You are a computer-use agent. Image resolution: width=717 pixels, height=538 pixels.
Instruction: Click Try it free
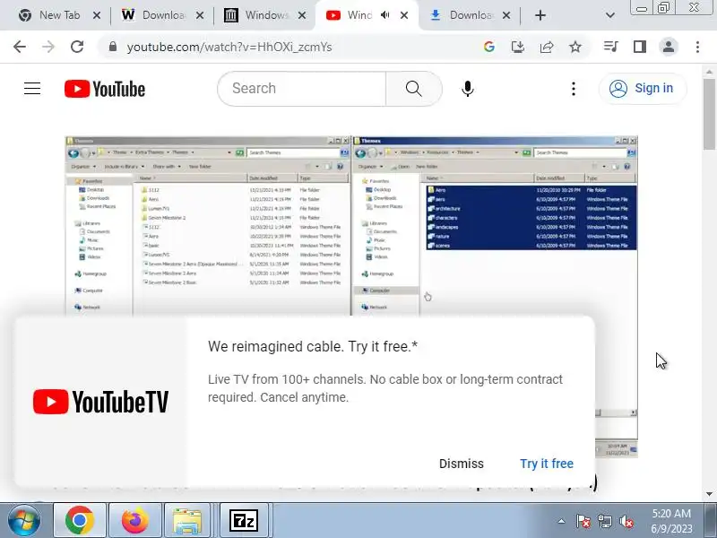tap(547, 464)
